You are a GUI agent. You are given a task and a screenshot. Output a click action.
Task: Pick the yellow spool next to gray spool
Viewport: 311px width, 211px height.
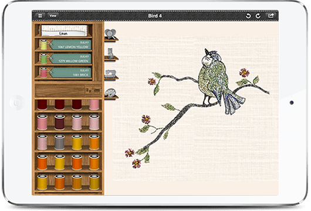pos(77,142)
